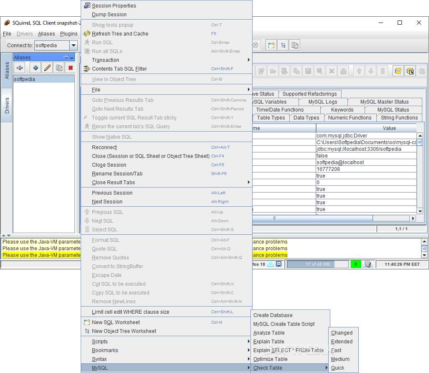Screen dimensions: 429x373
Task: Expand the File submenu in Session menu
Action: [166, 90]
